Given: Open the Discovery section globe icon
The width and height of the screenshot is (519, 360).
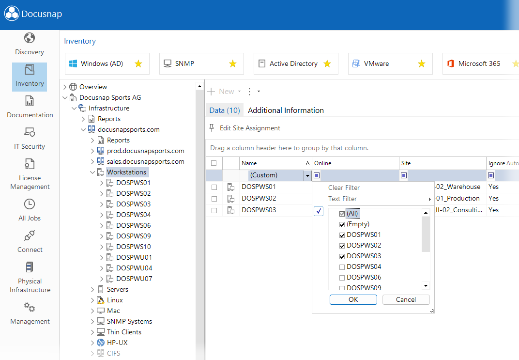Looking at the screenshot, I should pos(30,38).
